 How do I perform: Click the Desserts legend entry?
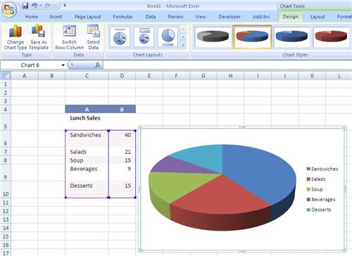pyautogui.click(x=319, y=210)
